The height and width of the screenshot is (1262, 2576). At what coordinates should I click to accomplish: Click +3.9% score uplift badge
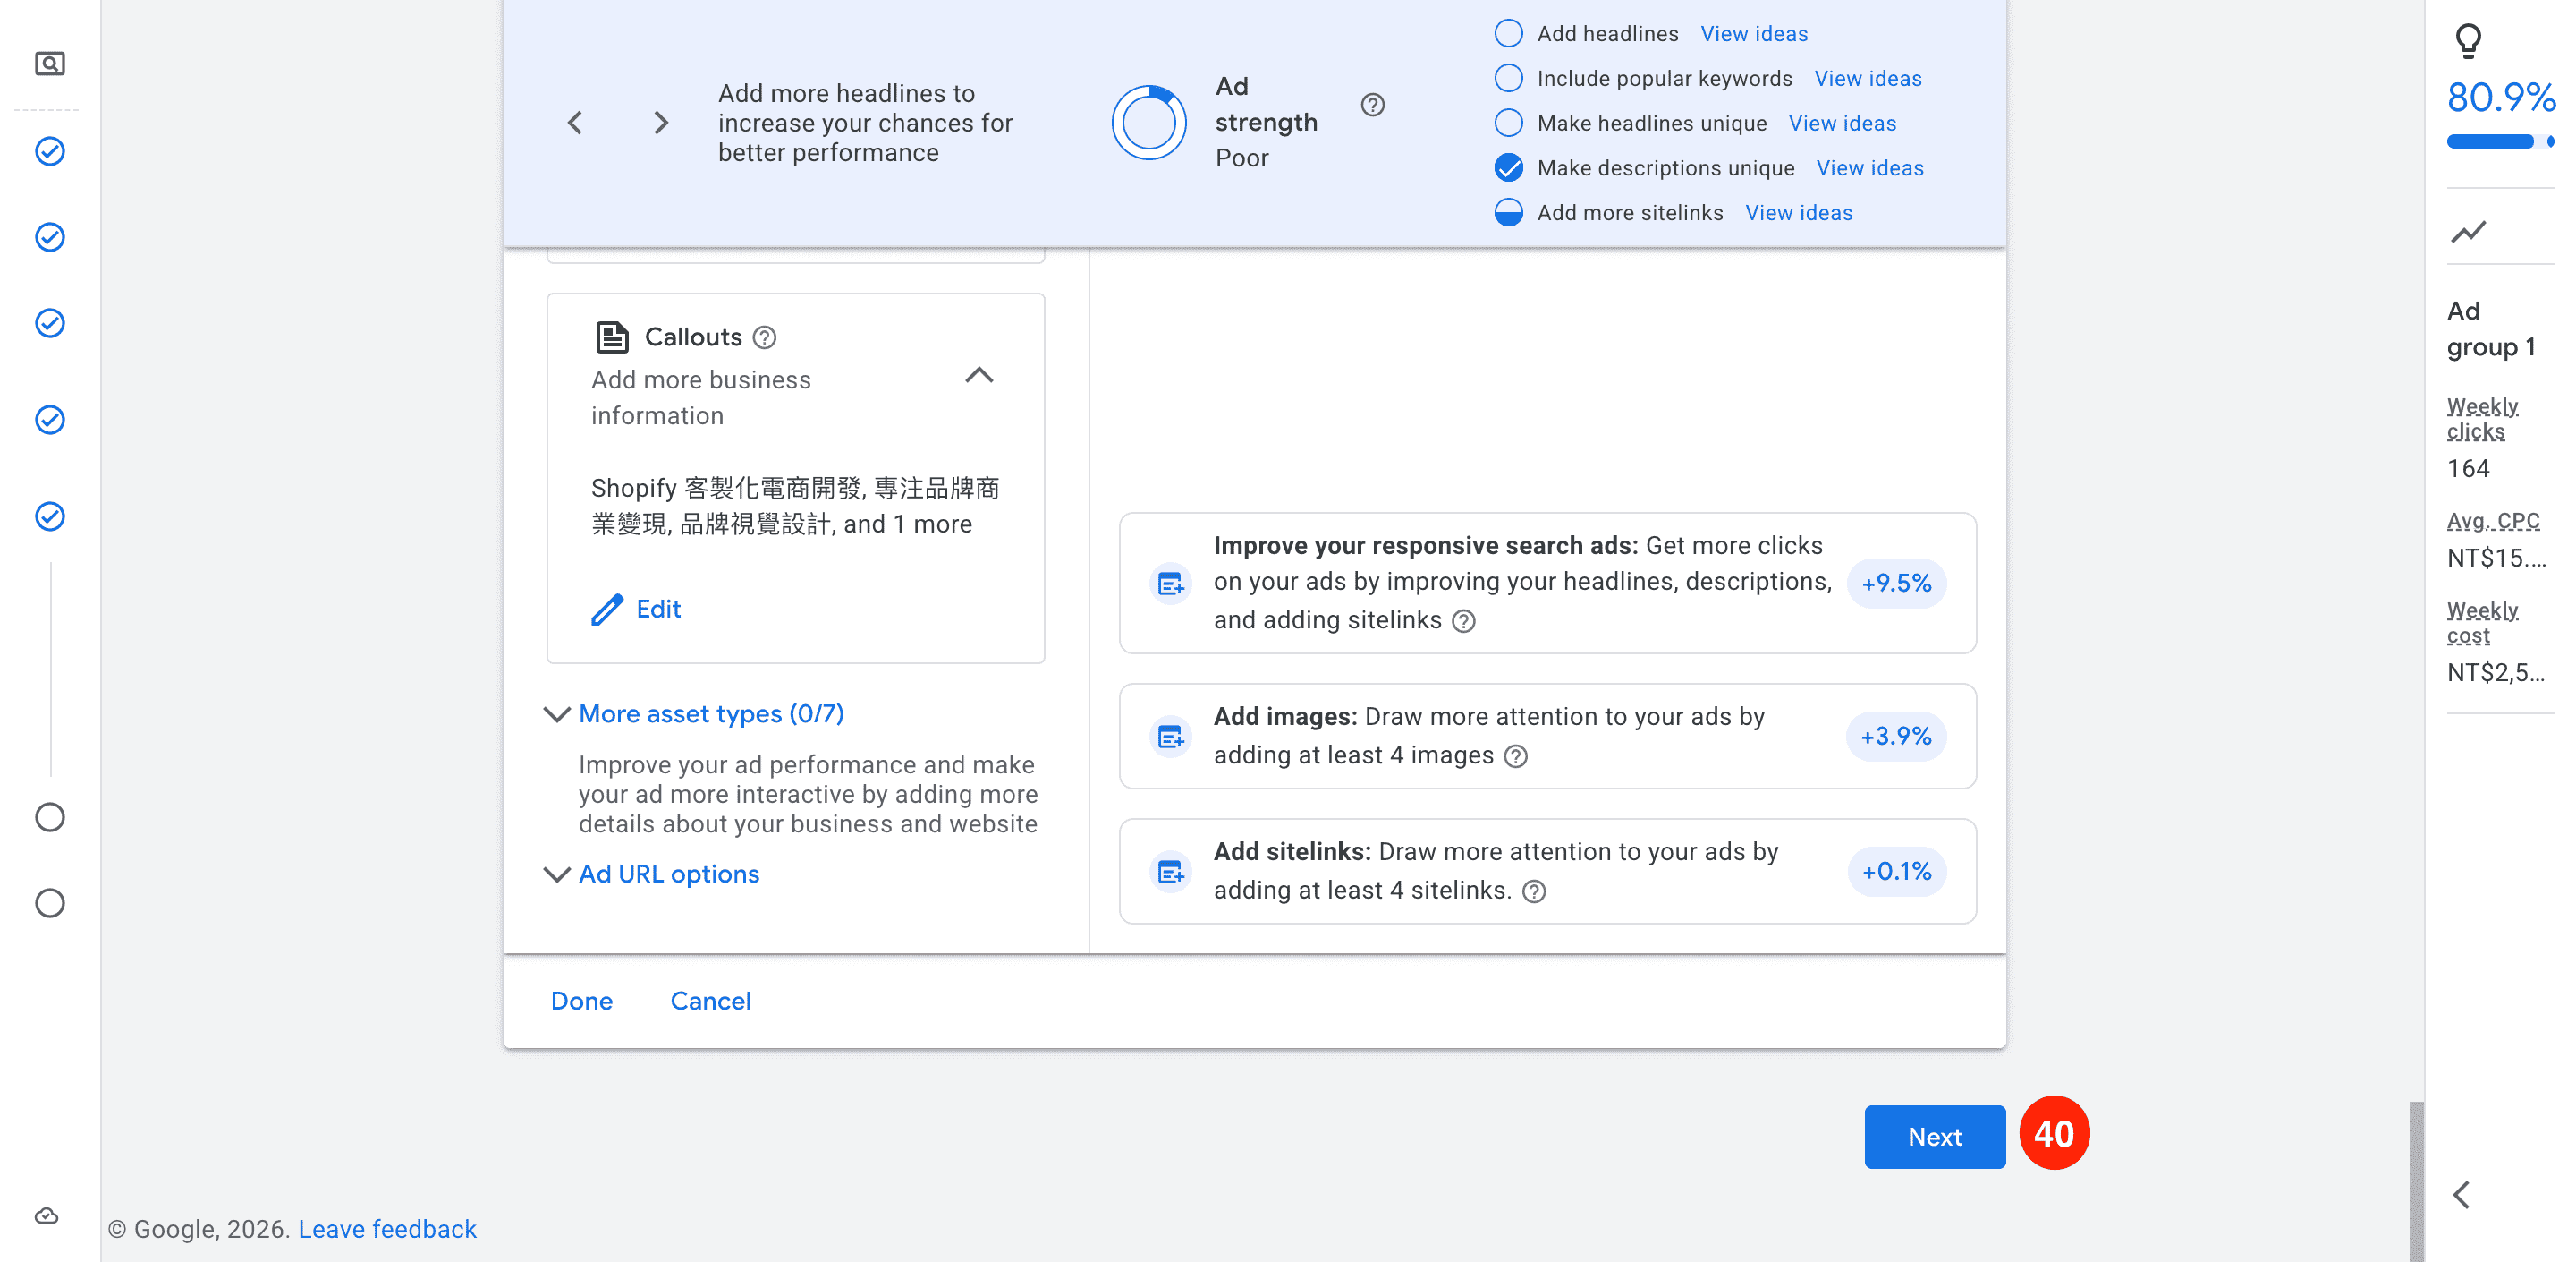pos(1896,738)
